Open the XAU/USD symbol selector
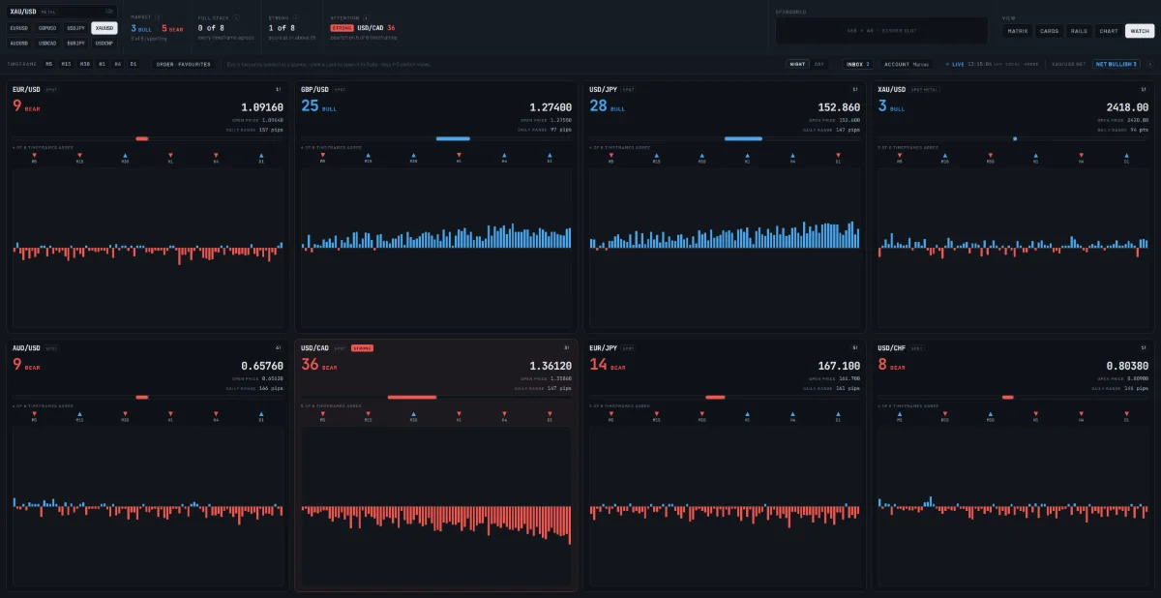The width and height of the screenshot is (1161, 598). pyautogui.click(x=62, y=11)
